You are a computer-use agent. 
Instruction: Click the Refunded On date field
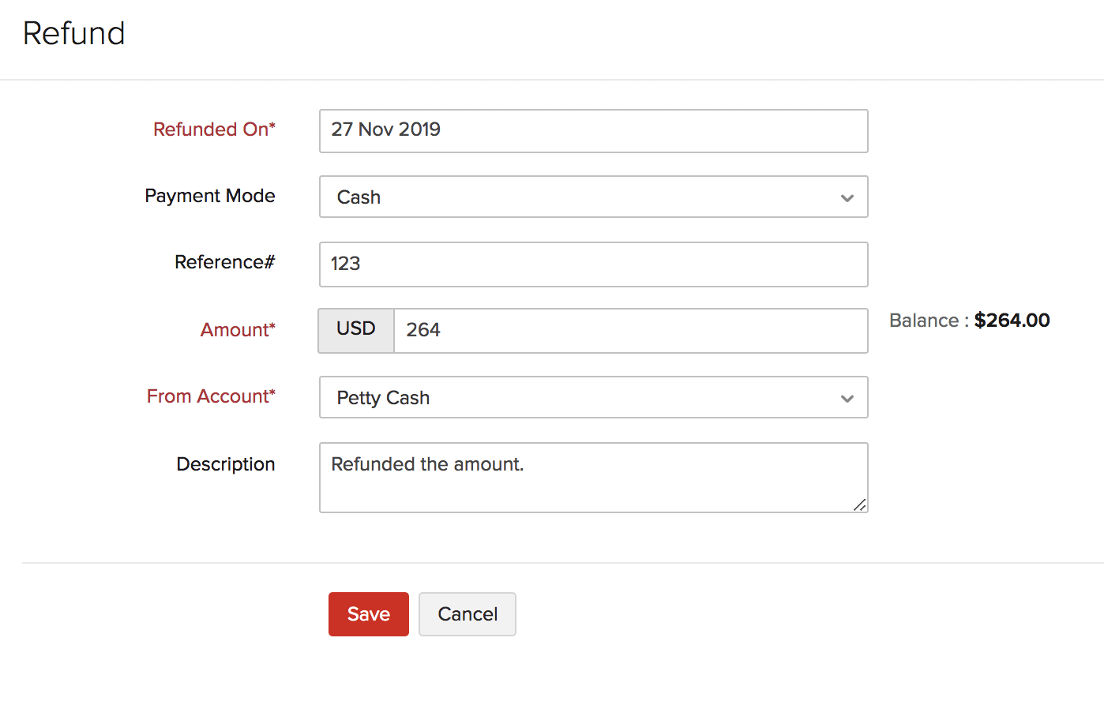pos(593,130)
